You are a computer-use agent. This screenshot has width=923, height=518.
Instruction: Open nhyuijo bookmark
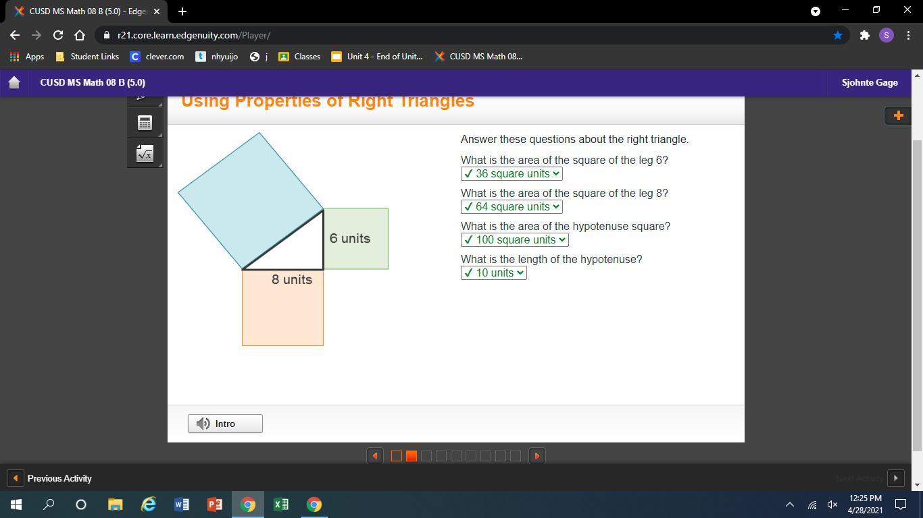point(217,57)
